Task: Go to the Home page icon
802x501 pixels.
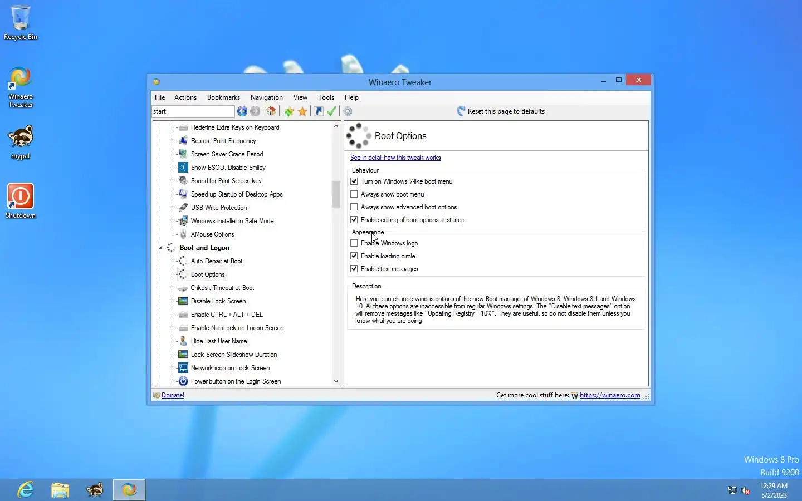Action: (x=271, y=111)
